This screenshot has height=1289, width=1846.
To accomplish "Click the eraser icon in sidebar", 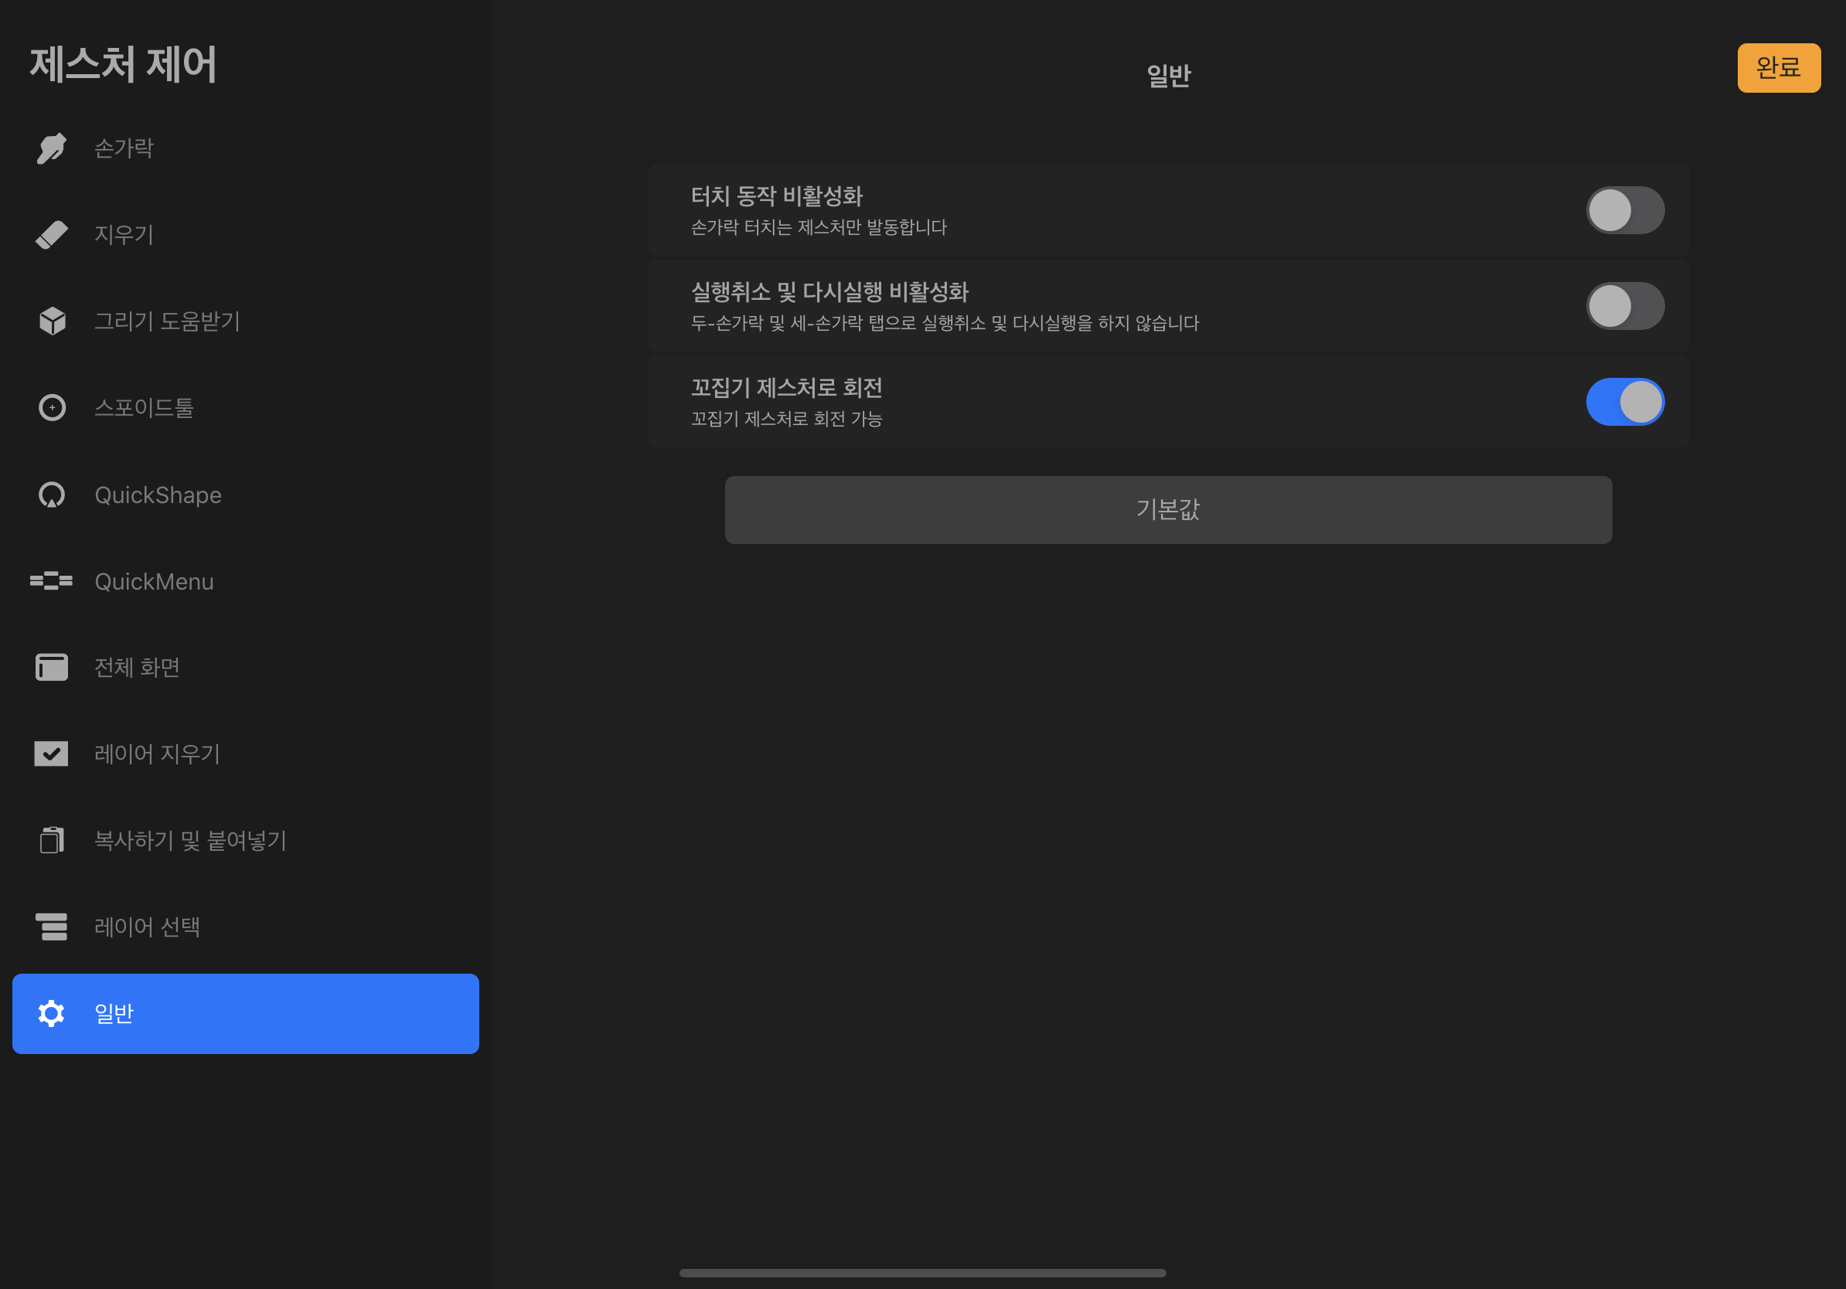I will point(52,235).
